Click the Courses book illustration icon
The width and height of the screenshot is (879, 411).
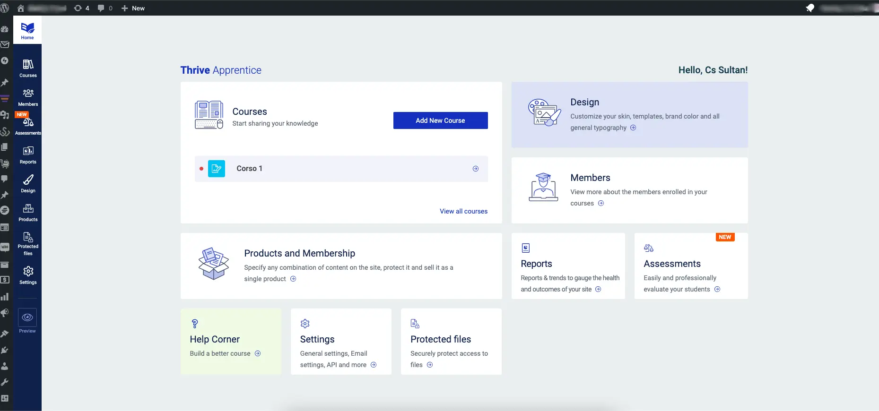click(x=209, y=115)
